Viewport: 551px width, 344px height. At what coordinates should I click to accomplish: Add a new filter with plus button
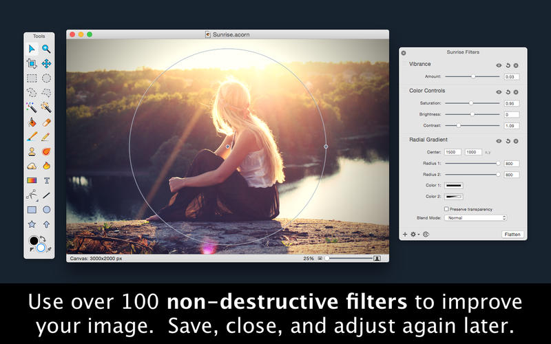click(405, 234)
